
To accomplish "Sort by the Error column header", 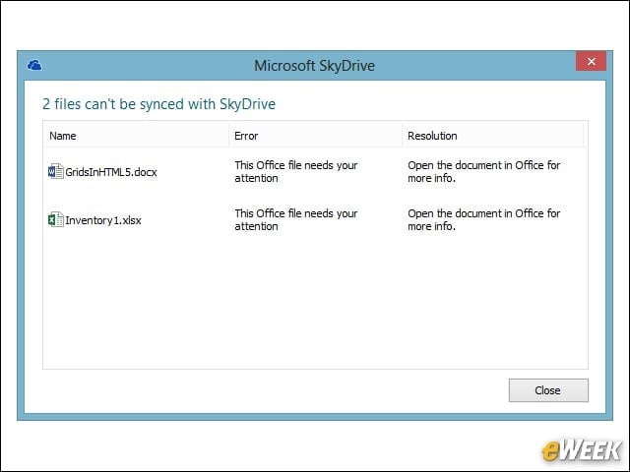I will click(315, 136).
